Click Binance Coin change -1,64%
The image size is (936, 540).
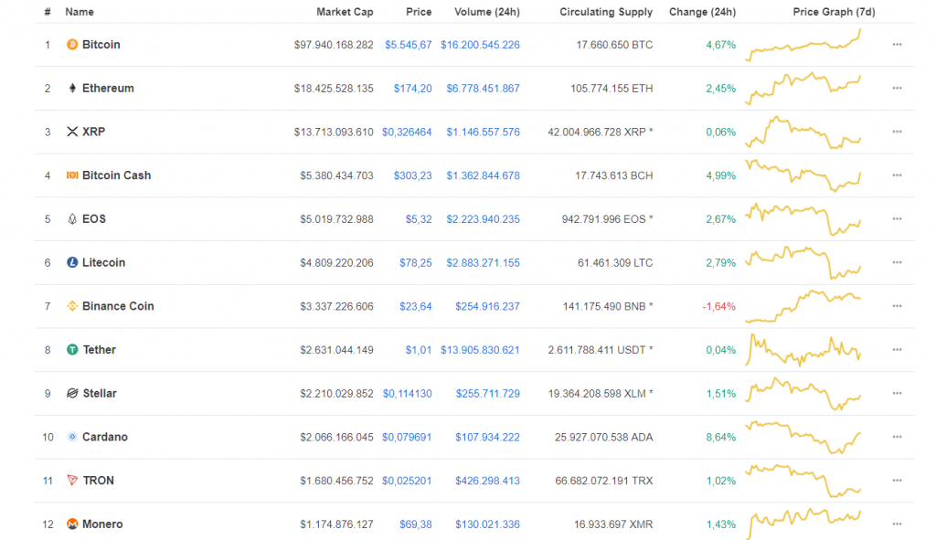click(719, 306)
